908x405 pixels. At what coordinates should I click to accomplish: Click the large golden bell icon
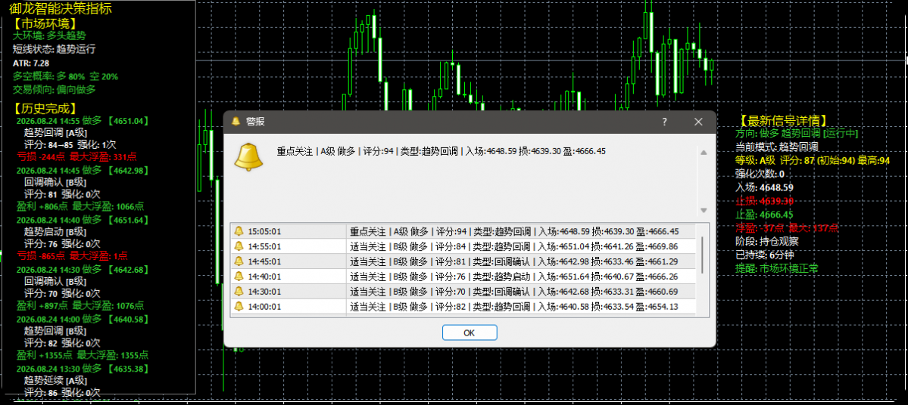click(248, 156)
